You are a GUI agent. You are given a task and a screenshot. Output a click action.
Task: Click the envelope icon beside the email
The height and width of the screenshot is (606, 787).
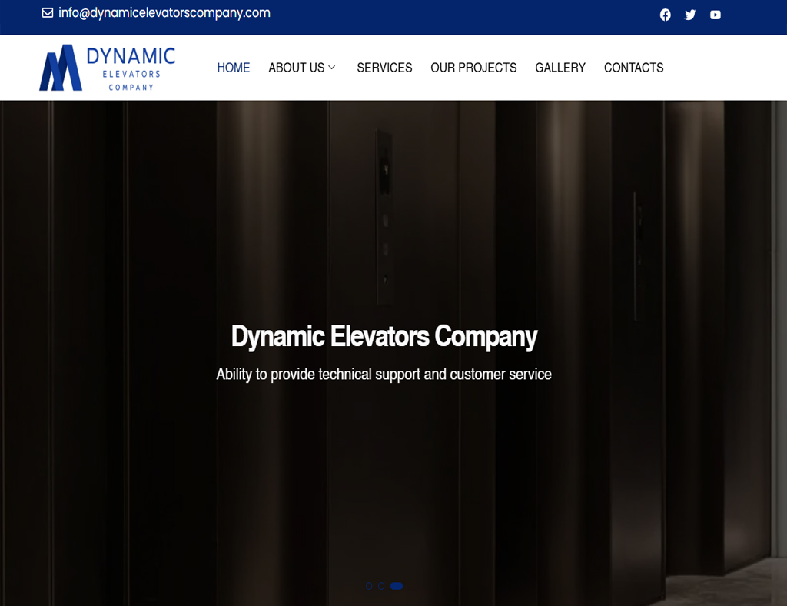click(x=48, y=12)
